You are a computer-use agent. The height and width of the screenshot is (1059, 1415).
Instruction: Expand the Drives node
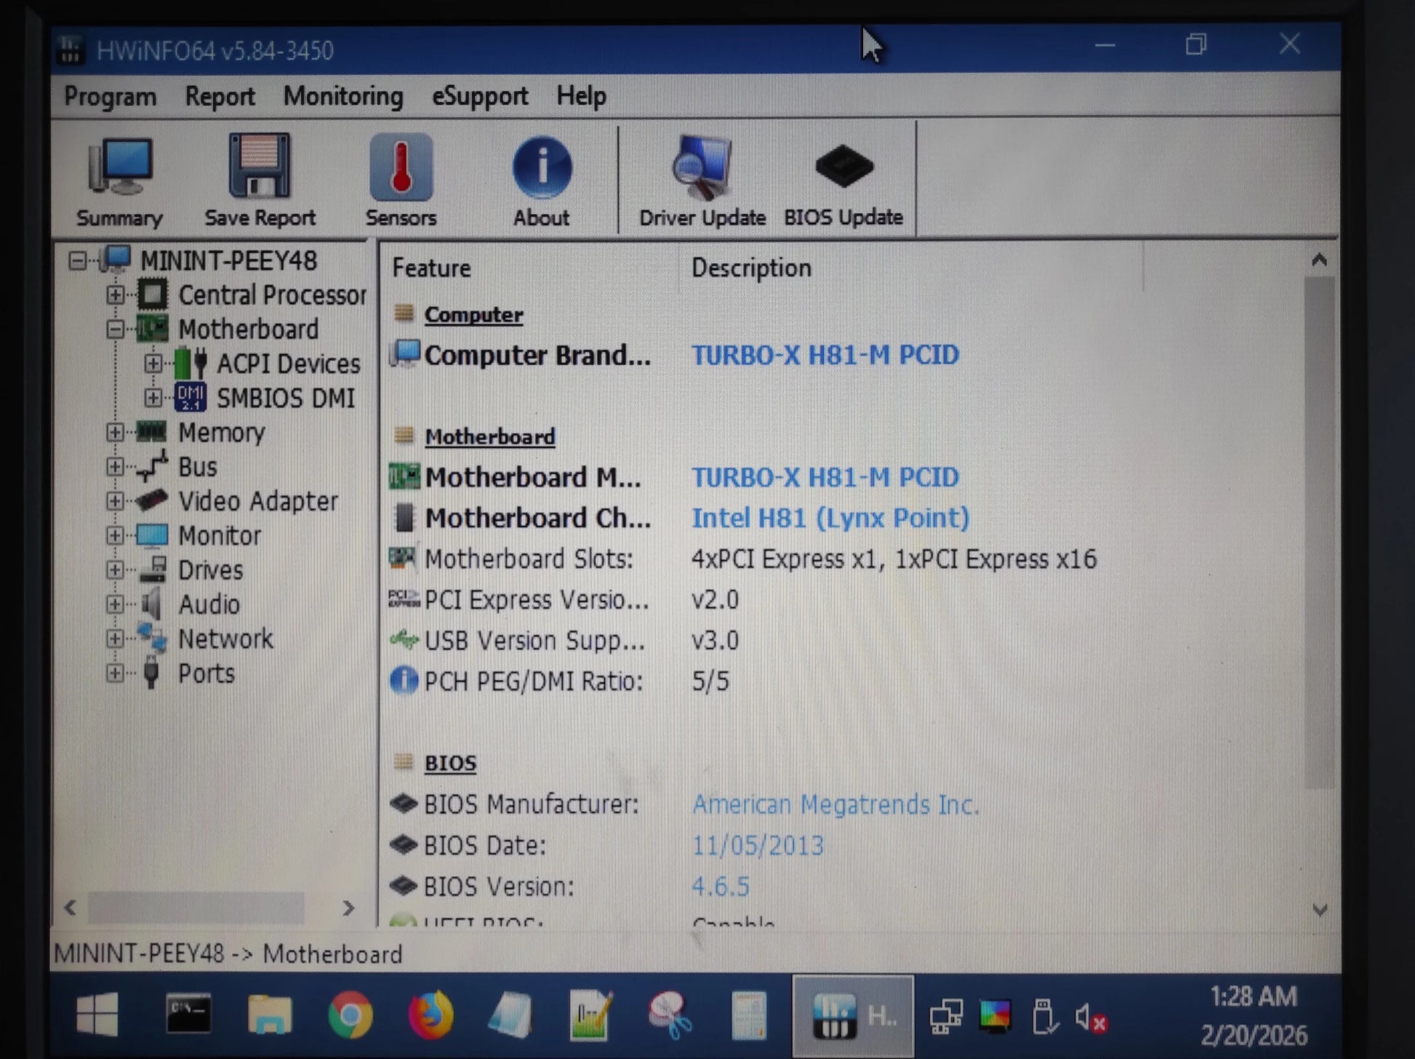(115, 570)
